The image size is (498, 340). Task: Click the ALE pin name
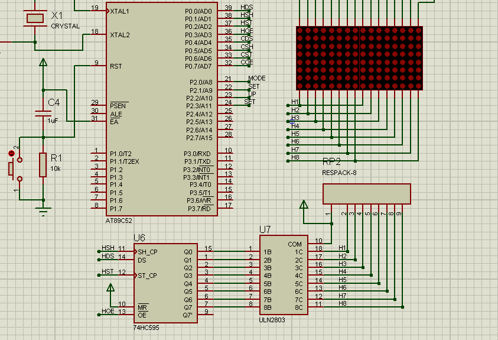pyautogui.click(x=116, y=114)
